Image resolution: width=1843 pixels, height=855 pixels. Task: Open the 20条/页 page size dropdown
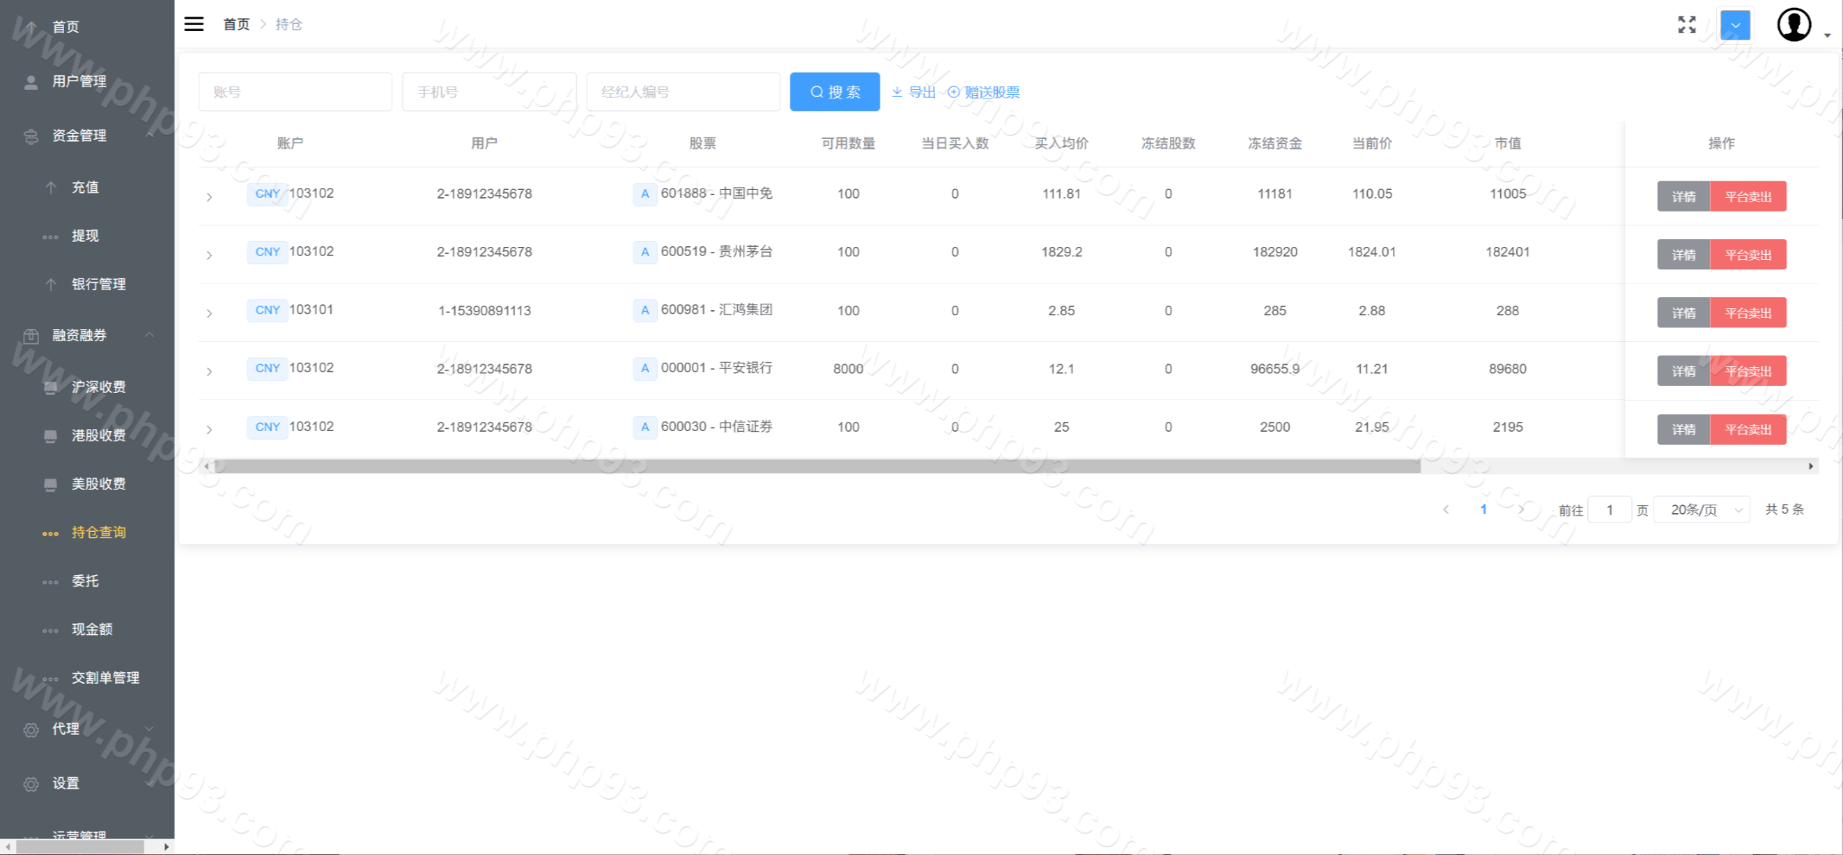click(x=1702, y=510)
